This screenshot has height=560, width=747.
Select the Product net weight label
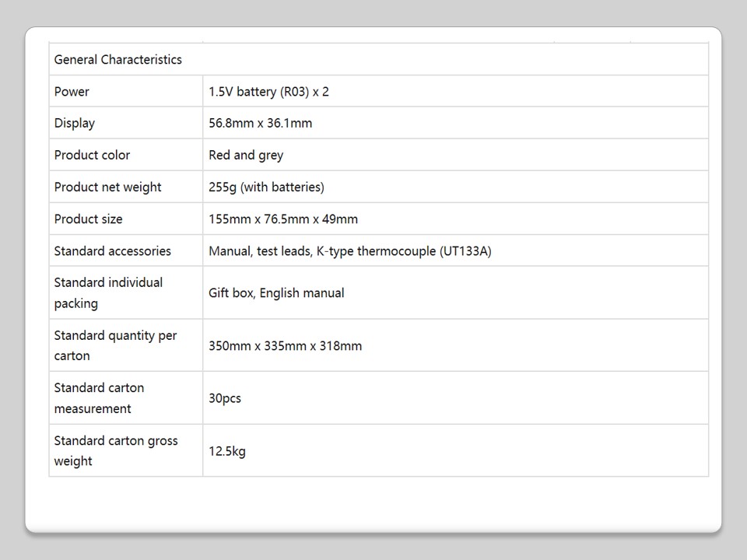[x=107, y=187]
